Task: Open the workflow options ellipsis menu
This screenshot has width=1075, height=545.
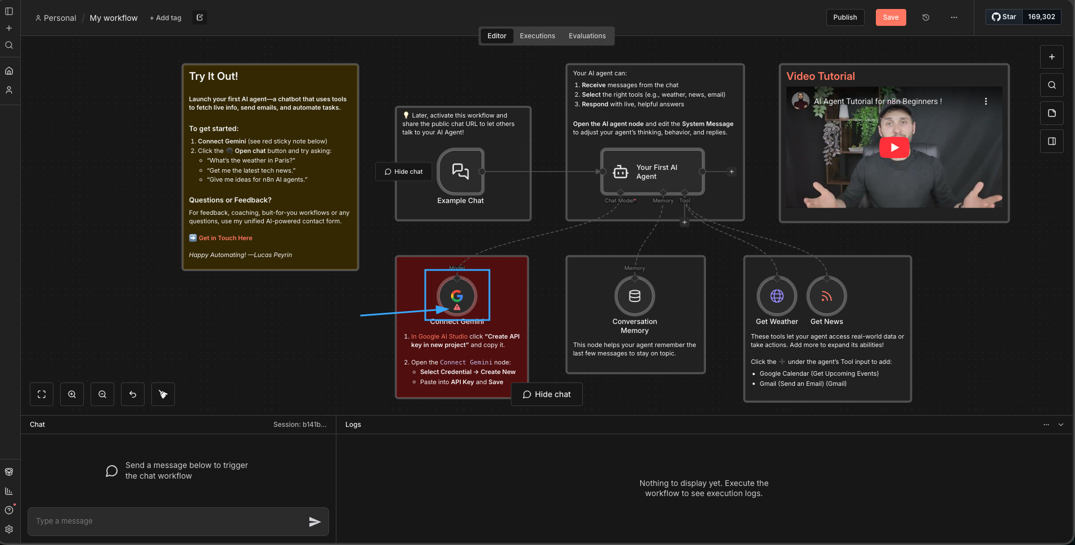Action: click(x=954, y=17)
